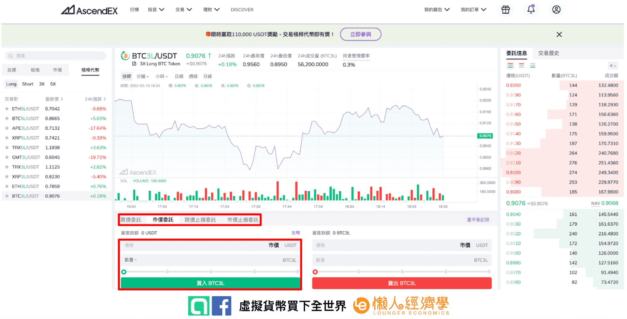
Task: Open the buy 數量 unit dropdown
Action: (131, 260)
